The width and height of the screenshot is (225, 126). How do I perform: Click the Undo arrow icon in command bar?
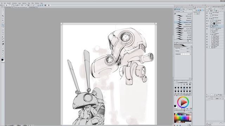17,5
